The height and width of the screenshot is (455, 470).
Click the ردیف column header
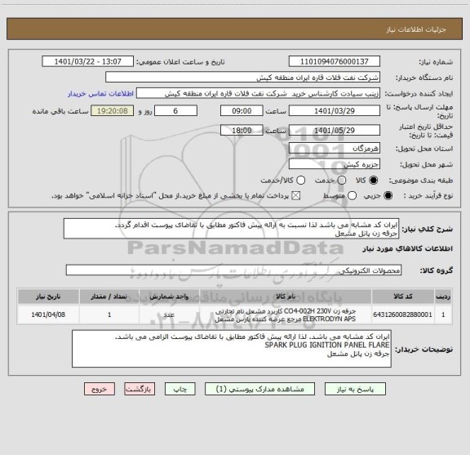coord(443,297)
